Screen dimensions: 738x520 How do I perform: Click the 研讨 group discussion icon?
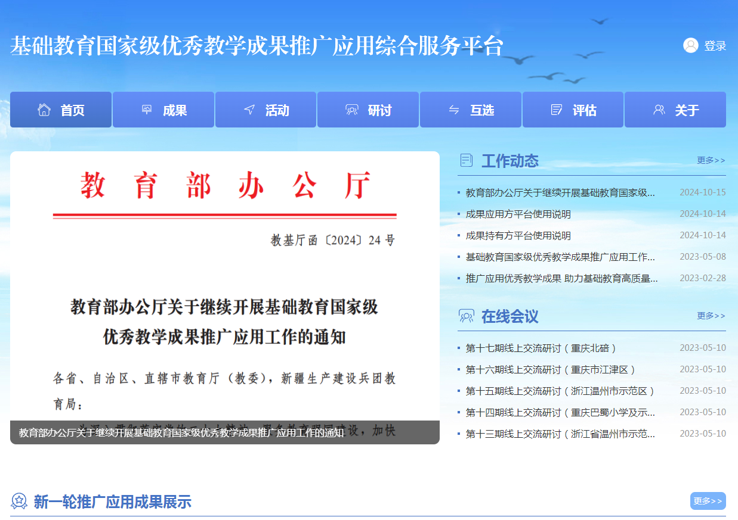click(x=351, y=110)
